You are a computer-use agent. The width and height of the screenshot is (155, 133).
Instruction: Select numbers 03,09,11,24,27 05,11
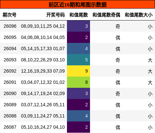pyautogui.click(x=43, y=116)
